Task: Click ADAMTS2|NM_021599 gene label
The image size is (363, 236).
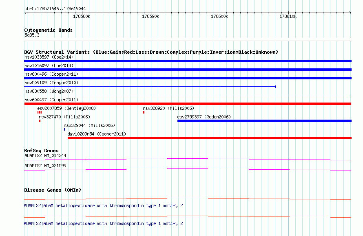Action: click(x=45, y=166)
